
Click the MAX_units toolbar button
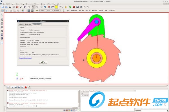[x=74, y=10]
